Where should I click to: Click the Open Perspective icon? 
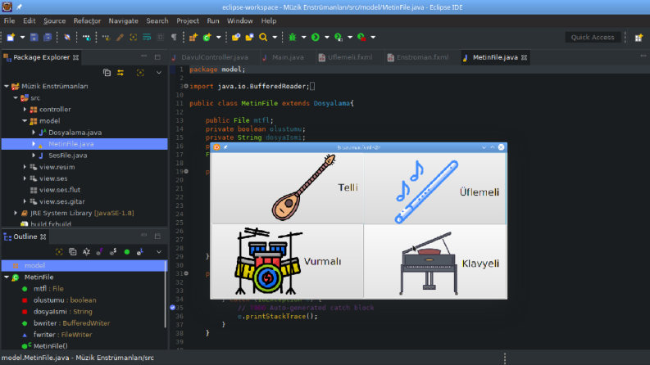click(639, 38)
